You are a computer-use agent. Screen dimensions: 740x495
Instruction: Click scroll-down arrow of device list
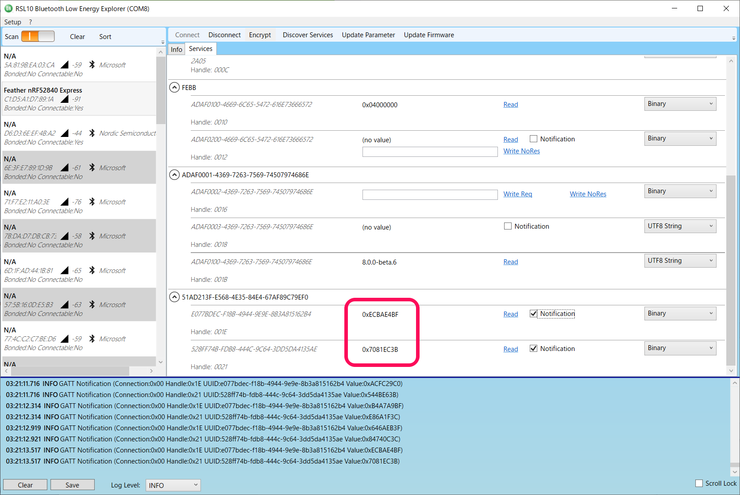point(161,362)
